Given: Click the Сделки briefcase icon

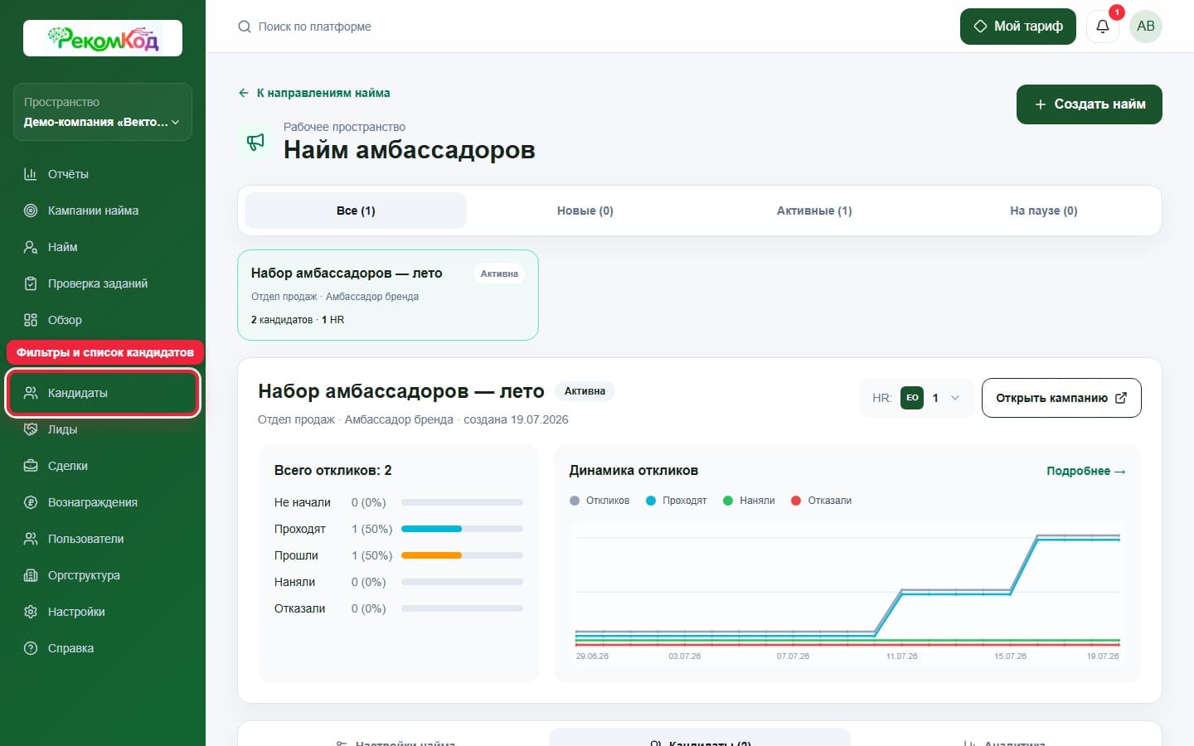Looking at the screenshot, I should 31,466.
